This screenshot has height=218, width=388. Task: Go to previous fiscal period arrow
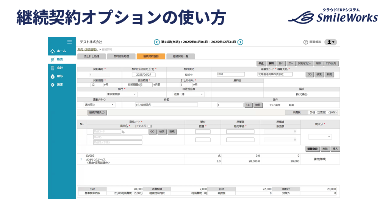156,42
